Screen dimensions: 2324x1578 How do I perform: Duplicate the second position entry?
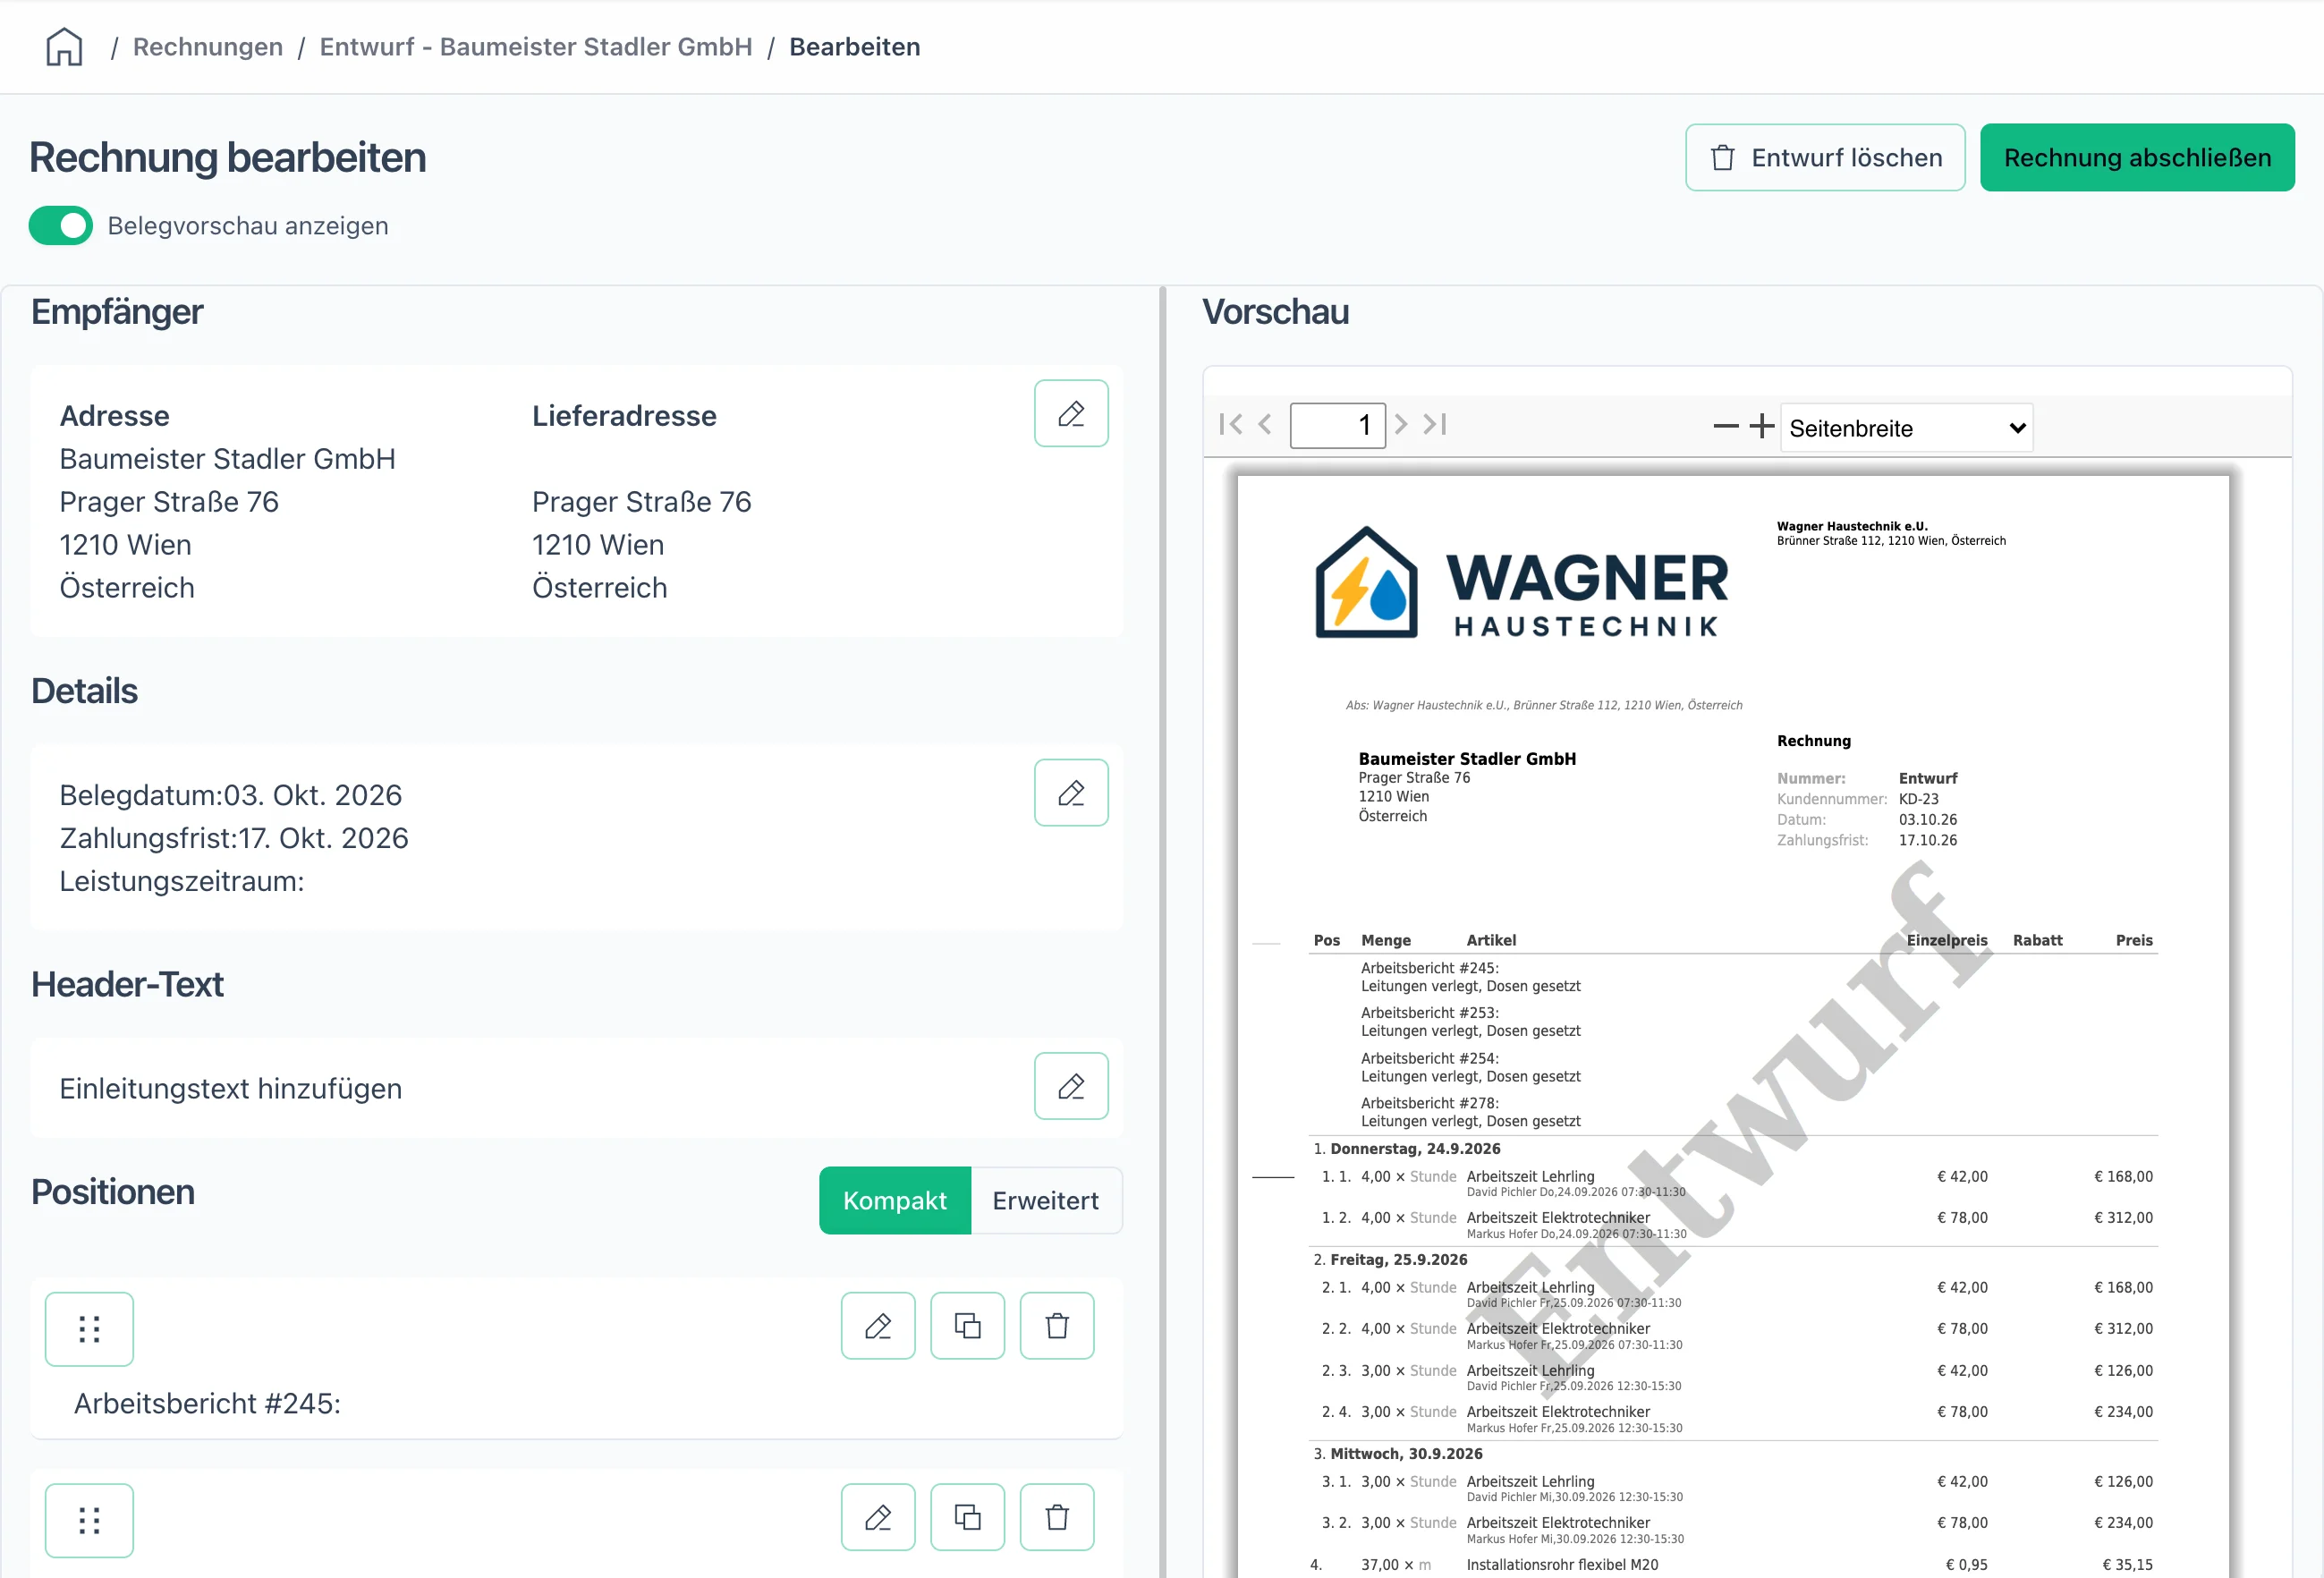[x=967, y=1517]
